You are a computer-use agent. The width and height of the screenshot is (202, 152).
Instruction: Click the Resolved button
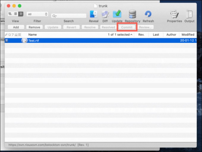point(108,27)
